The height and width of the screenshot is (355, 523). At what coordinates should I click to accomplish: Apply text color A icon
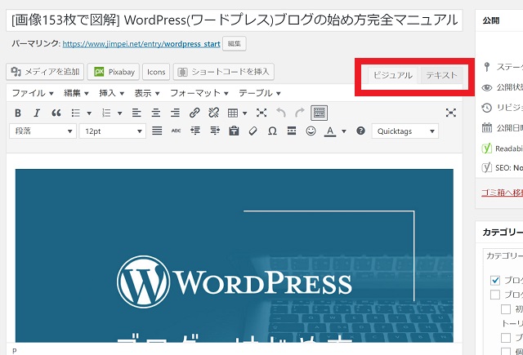pos(330,131)
